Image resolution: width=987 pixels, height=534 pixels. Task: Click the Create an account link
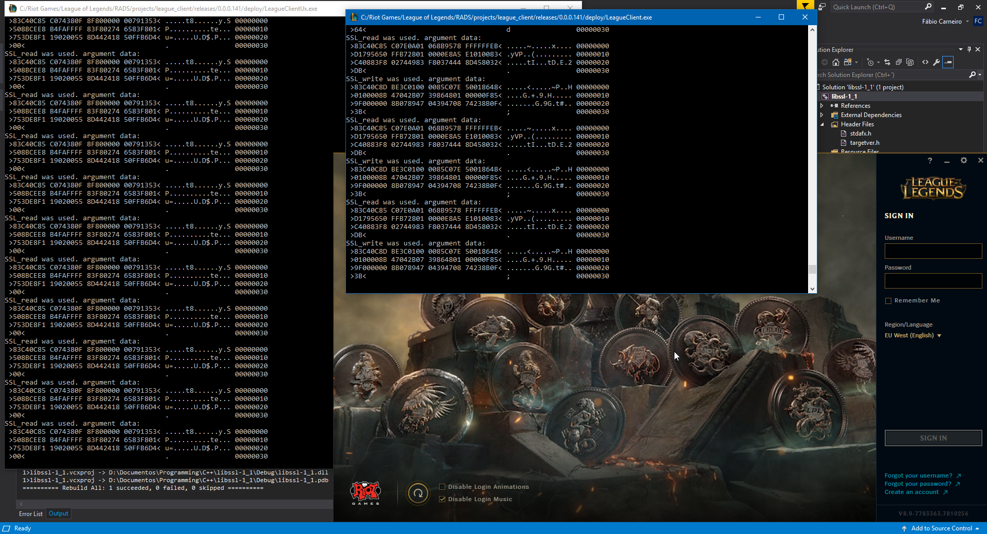(x=916, y=492)
